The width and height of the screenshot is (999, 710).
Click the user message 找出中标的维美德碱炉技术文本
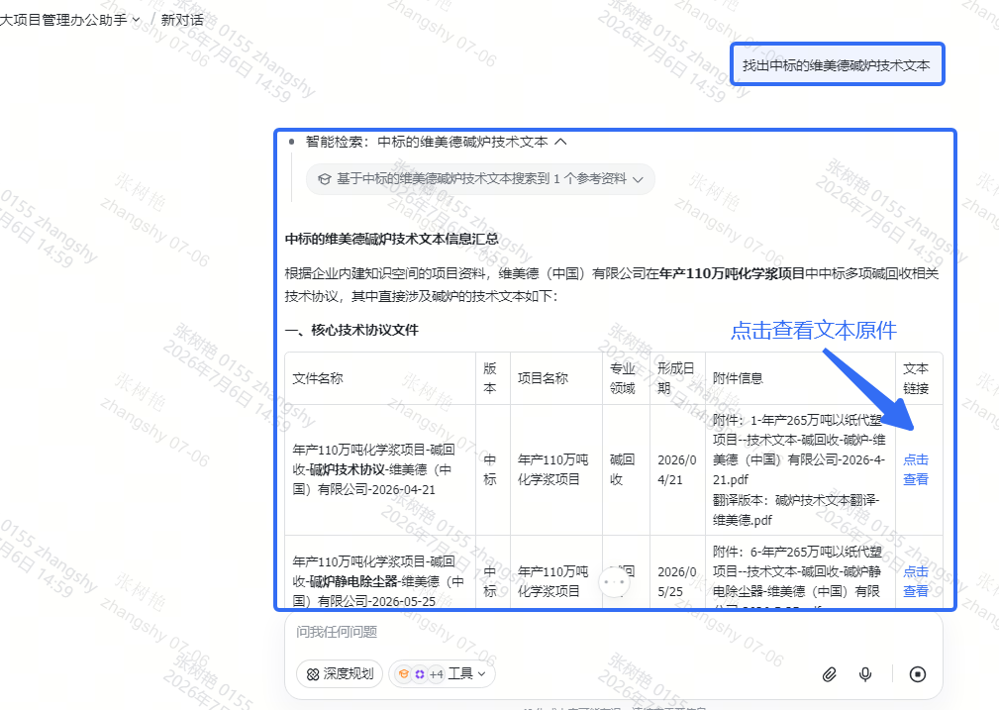(837, 65)
